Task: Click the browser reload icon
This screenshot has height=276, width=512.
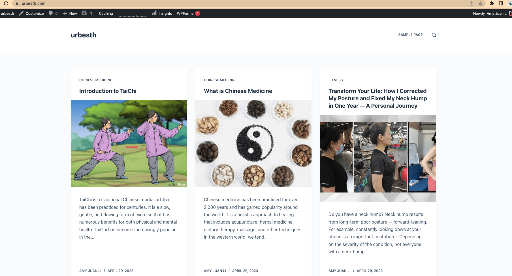Action: tap(6, 3)
